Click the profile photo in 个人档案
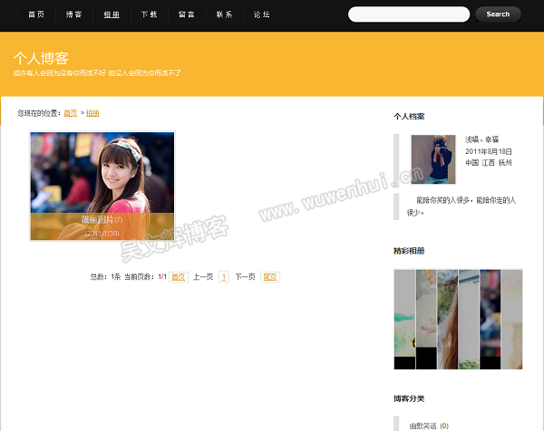This screenshot has height=431, width=544. pyautogui.click(x=432, y=159)
